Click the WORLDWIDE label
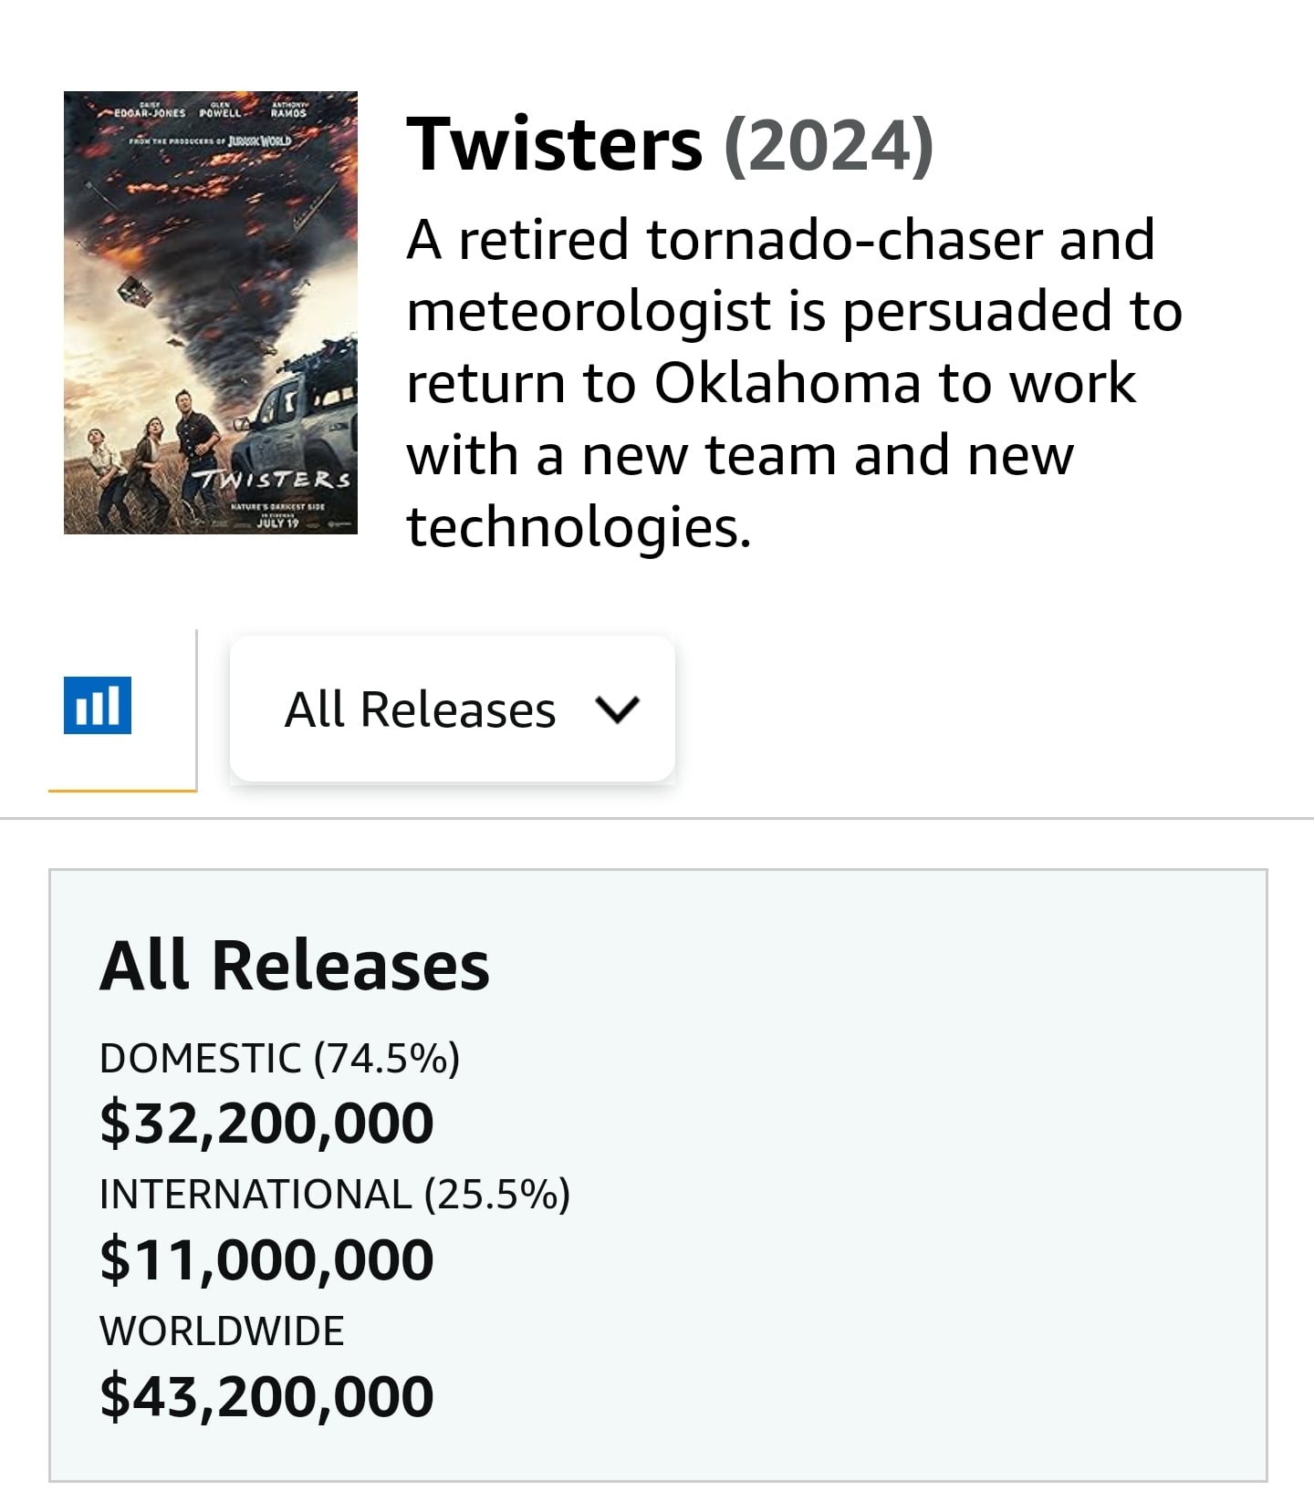Image resolution: width=1314 pixels, height=1512 pixels. click(x=222, y=1331)
